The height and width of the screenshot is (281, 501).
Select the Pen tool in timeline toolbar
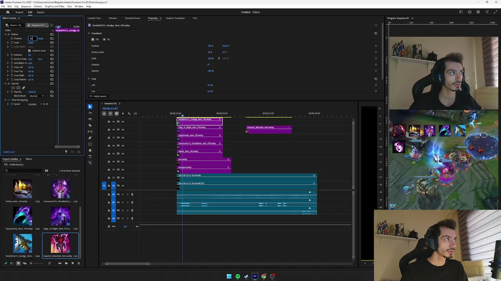[x=90, y=138]
